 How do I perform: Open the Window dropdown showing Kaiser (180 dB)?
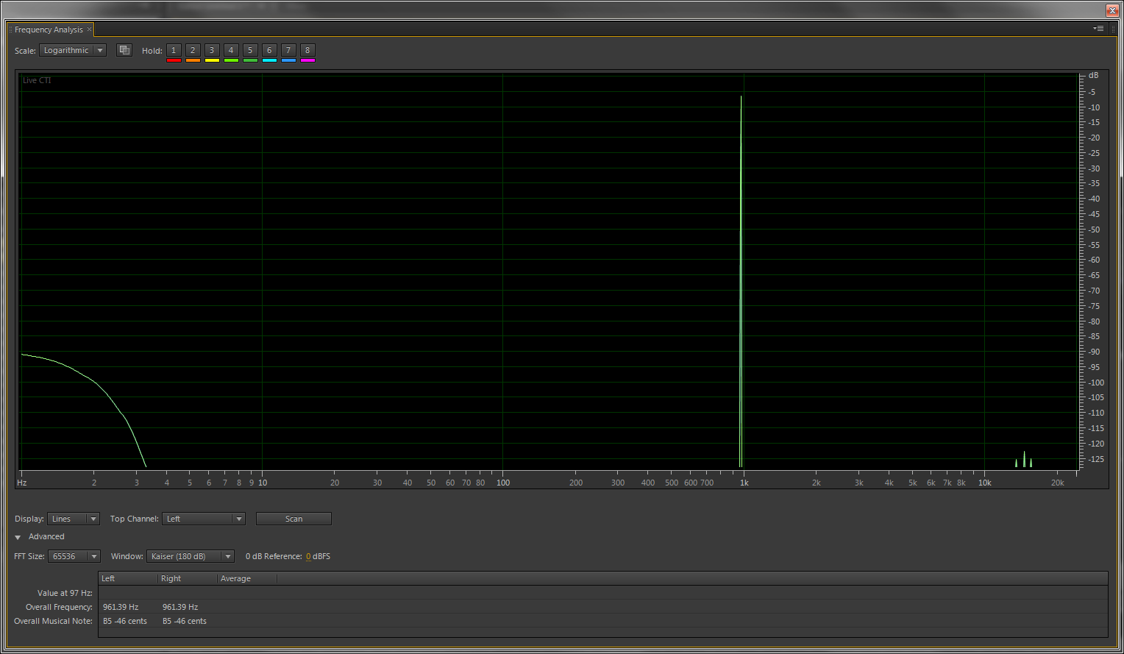[191, 556]
